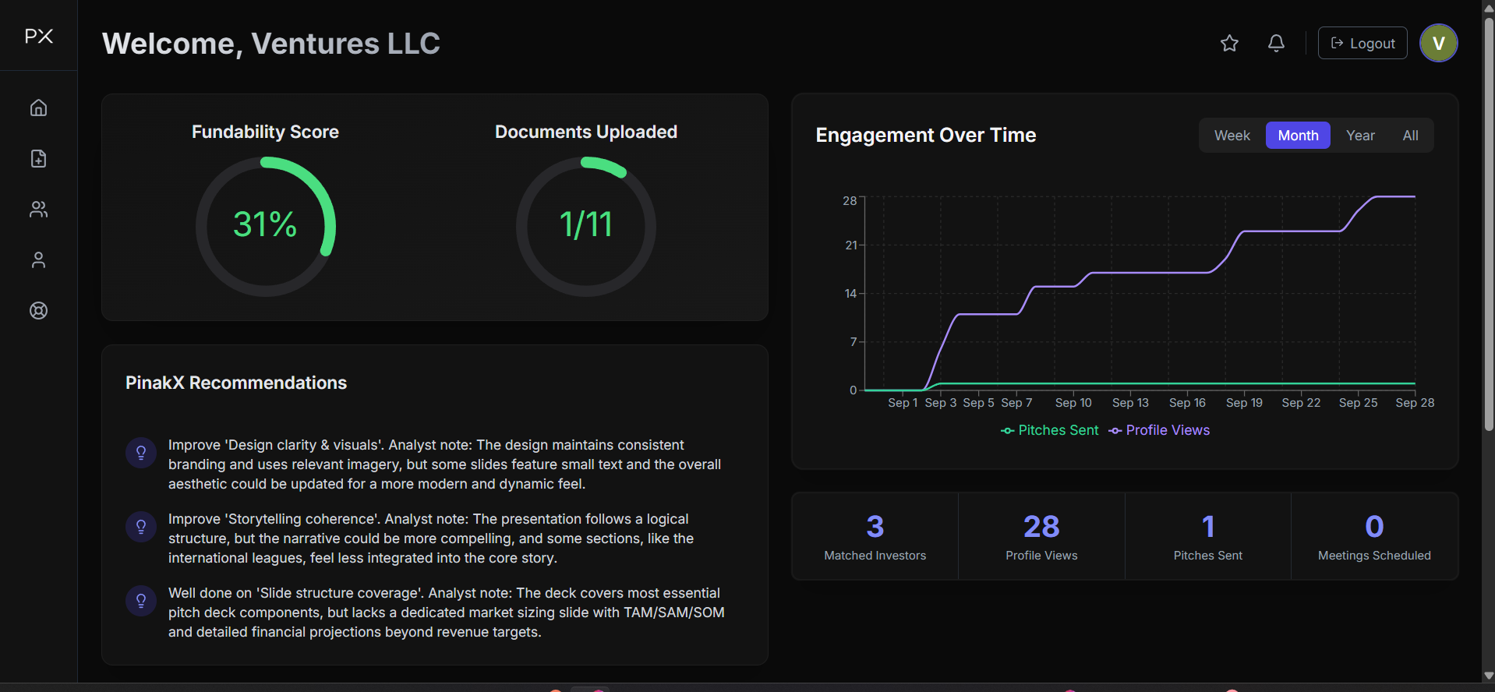The image size is (1495, 692).
Task: Click the Sep 1 axis label
Action: (x=903, y=403)
